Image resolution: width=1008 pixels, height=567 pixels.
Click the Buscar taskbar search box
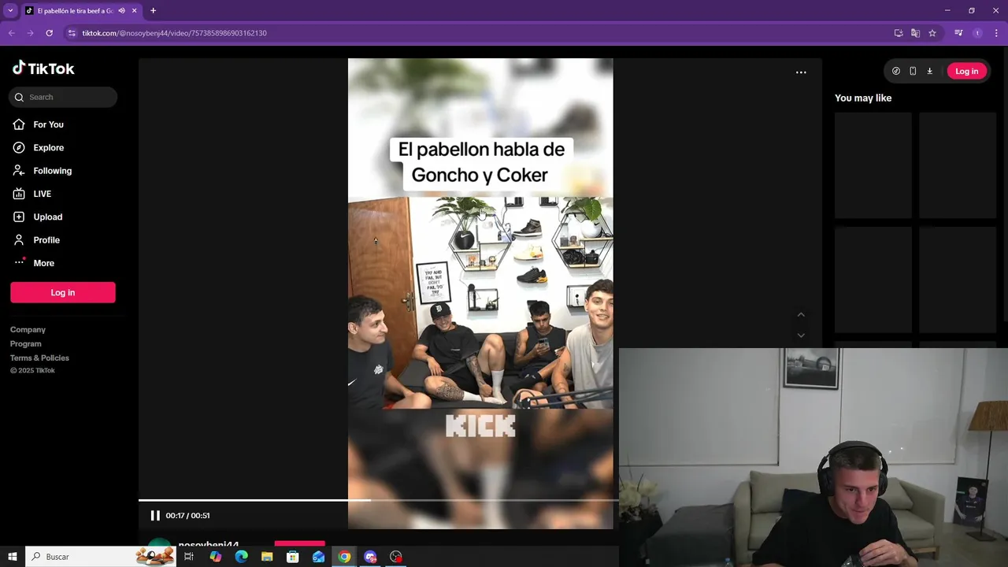[101, 557]
